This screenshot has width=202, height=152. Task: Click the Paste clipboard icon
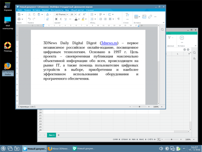pyautogui.click(x=39, y=14)
